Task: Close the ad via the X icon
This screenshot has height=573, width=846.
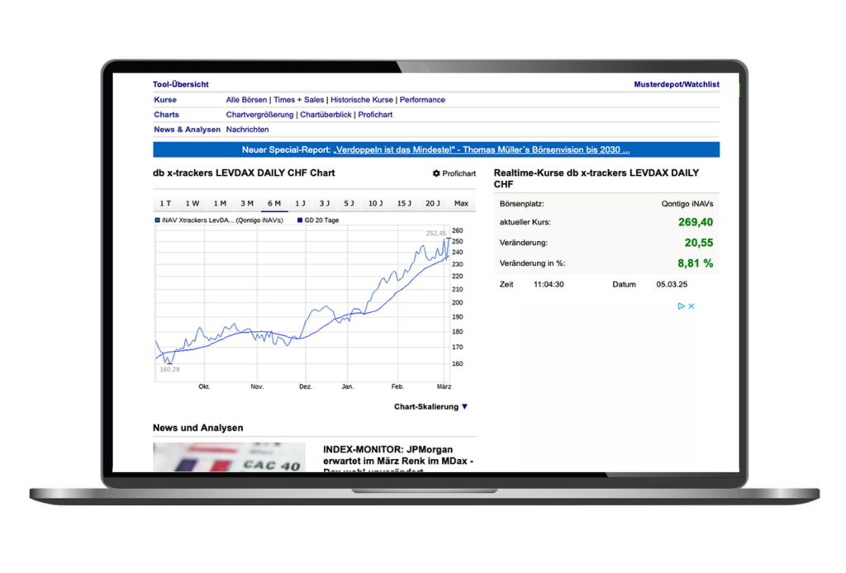Action: [692, 306]
